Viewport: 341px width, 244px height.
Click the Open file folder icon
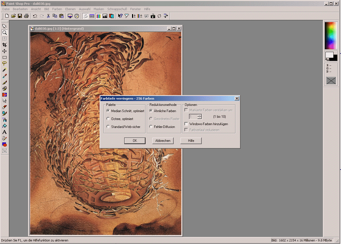pos(13,16)
